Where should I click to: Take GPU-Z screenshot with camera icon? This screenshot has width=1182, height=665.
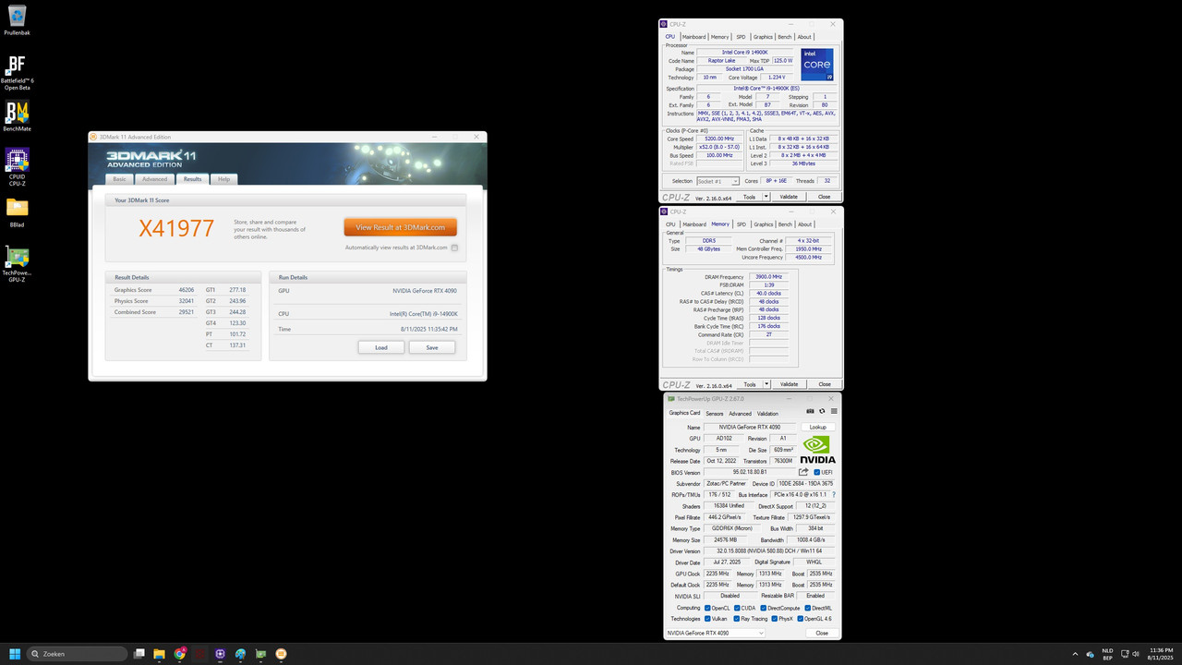coord(811,411)
